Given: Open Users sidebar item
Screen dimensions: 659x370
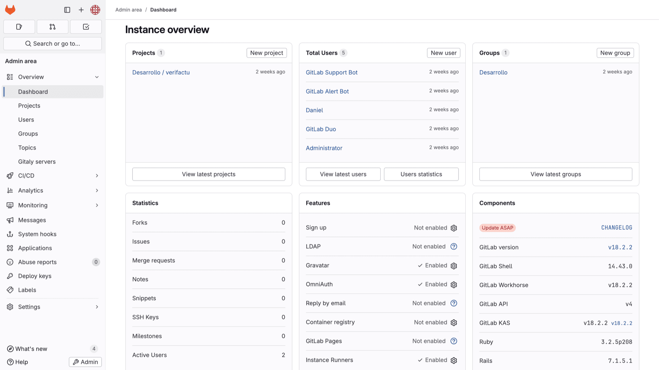Looking at the screenshot, I should click(x=53, y=120).
